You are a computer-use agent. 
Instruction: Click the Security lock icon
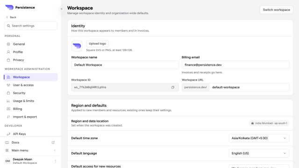(8, 93)
